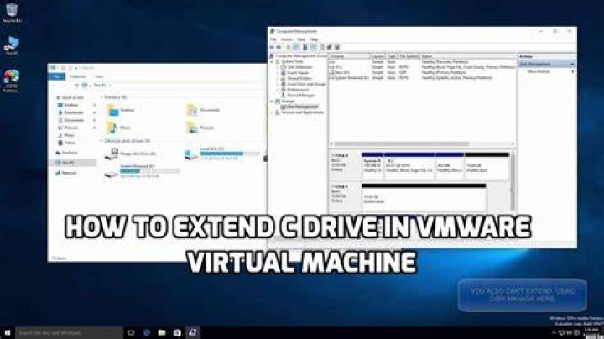Viewport: 604px width, 339px height.
Task: Collapse the System Tools tree node
Action: [x=272, y=61]
